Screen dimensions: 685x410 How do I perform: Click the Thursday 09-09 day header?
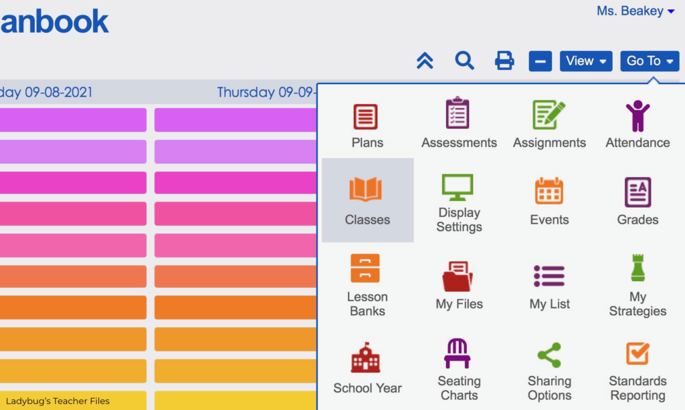(266, 92)
